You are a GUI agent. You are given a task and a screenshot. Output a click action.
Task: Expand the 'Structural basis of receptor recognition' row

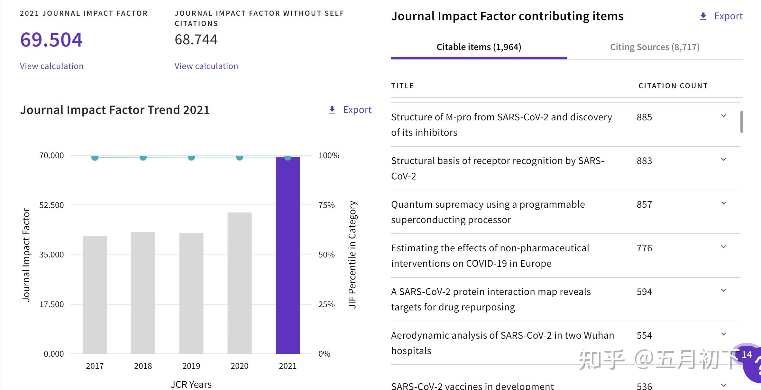724,160
